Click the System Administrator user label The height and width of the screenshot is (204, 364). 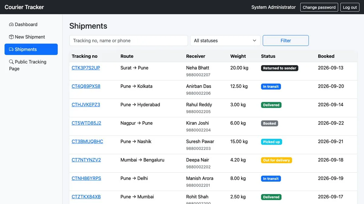[x=274, y=7]
